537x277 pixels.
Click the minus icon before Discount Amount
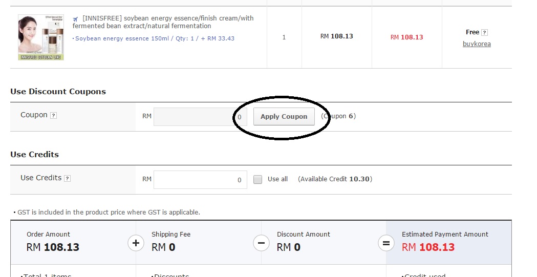click(261, 243)
